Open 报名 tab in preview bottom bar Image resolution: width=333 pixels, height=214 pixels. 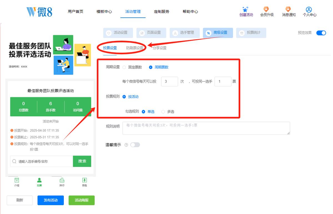coord(84,182)
